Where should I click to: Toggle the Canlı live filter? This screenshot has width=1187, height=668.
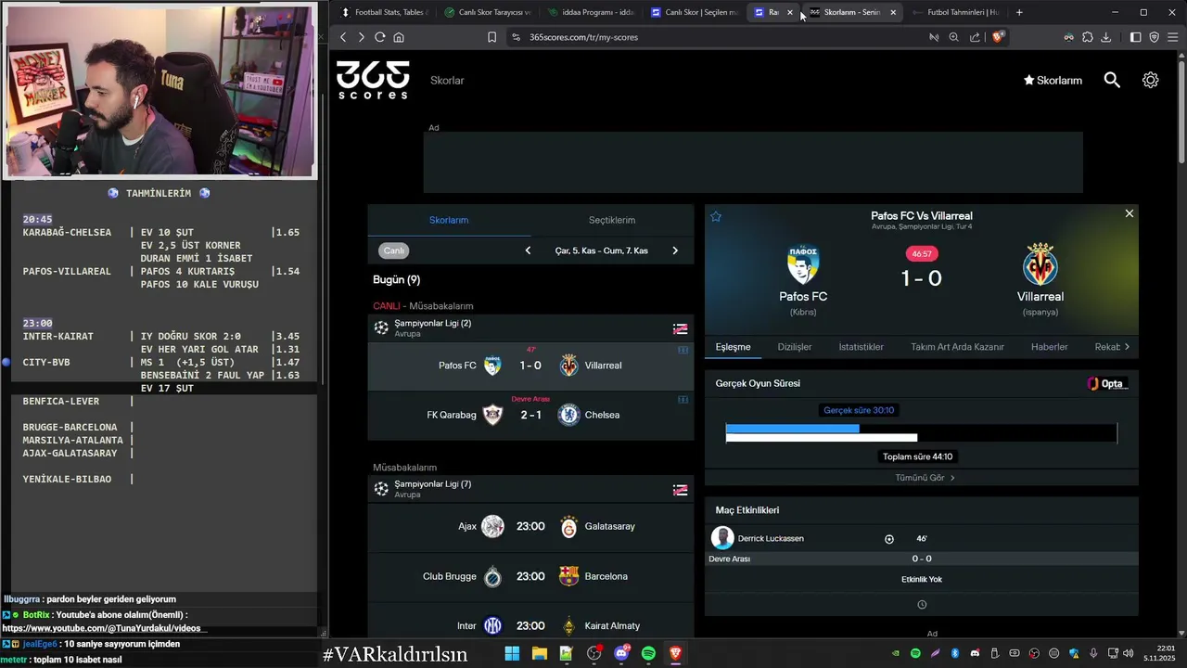394,250
